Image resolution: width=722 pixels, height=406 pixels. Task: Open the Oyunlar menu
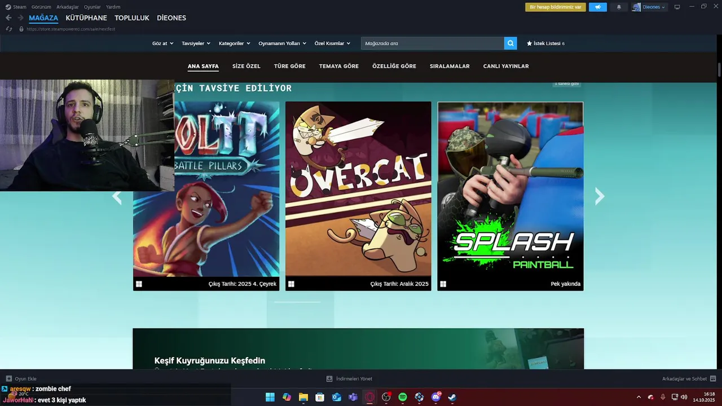point(93,7)
